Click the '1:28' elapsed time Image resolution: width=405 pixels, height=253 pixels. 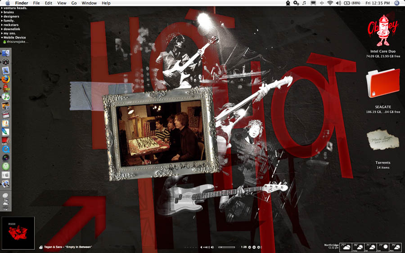[243, 247]
